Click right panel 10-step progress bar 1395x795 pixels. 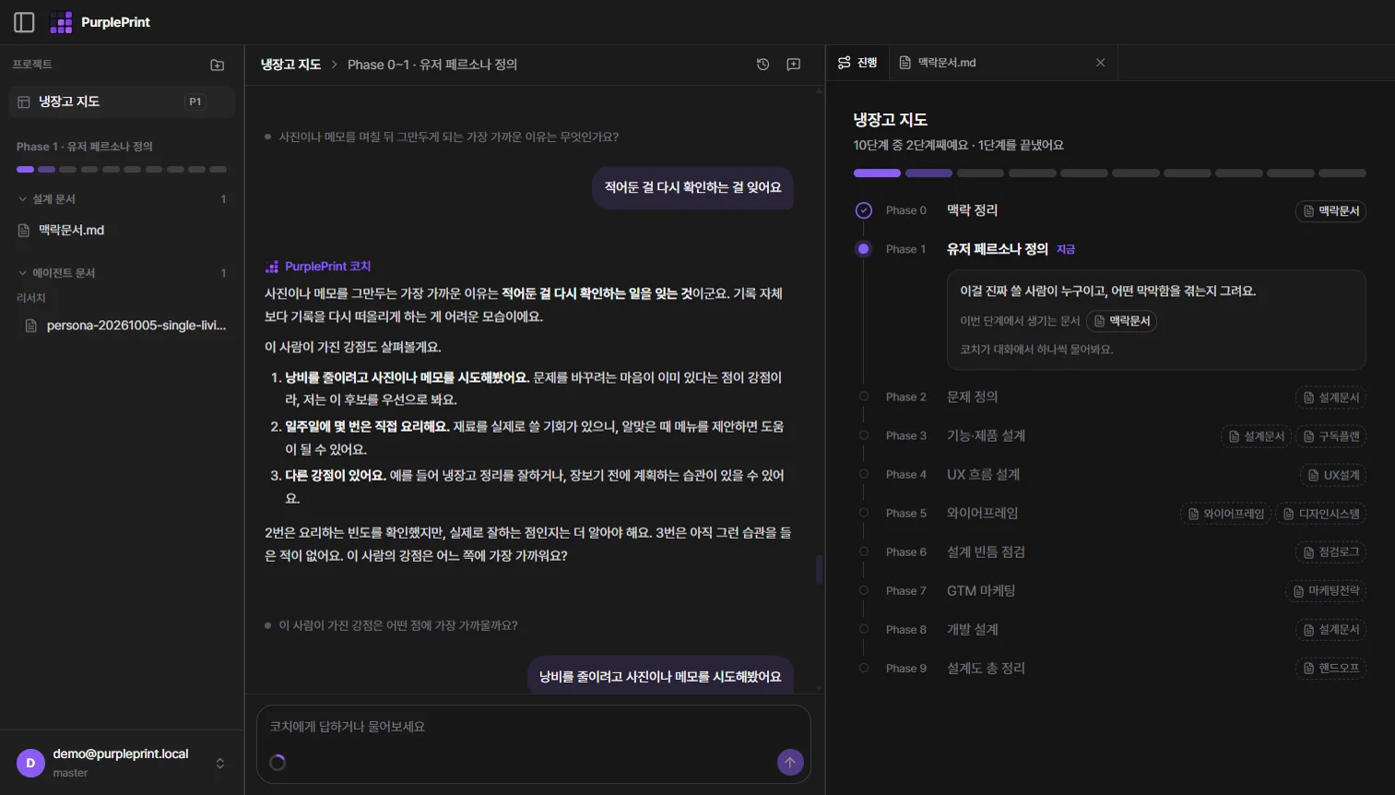point(1110,173)
